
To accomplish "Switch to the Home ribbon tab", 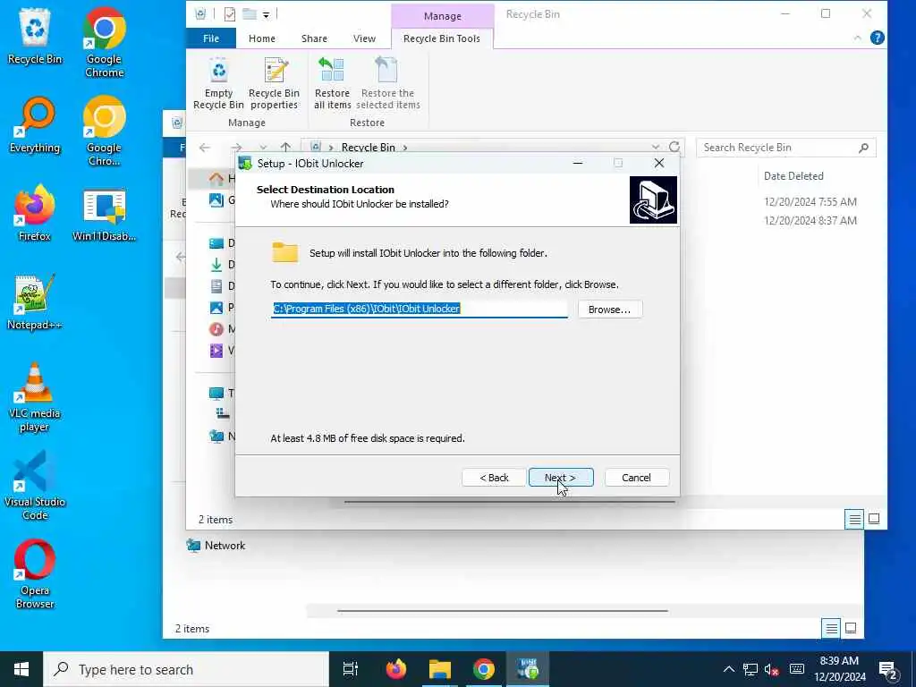I will pyautogui.click(x=262, y=38).
